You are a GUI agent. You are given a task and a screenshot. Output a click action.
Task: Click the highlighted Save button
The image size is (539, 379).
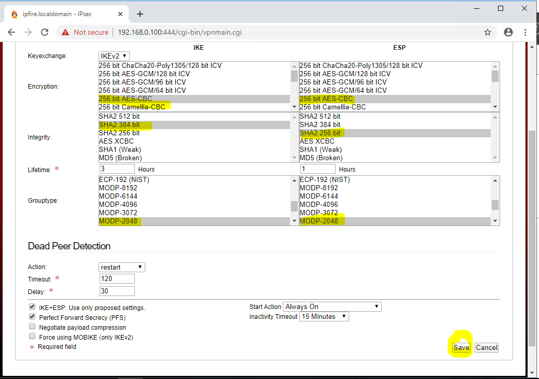click(461, 347)
